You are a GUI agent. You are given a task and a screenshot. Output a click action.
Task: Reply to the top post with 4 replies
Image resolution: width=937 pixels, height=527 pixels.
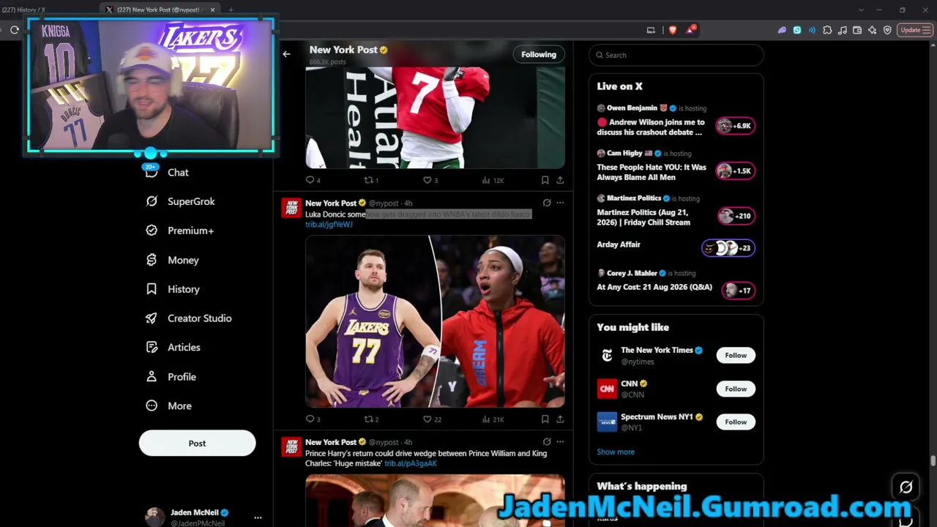click(x=313, y=180)
